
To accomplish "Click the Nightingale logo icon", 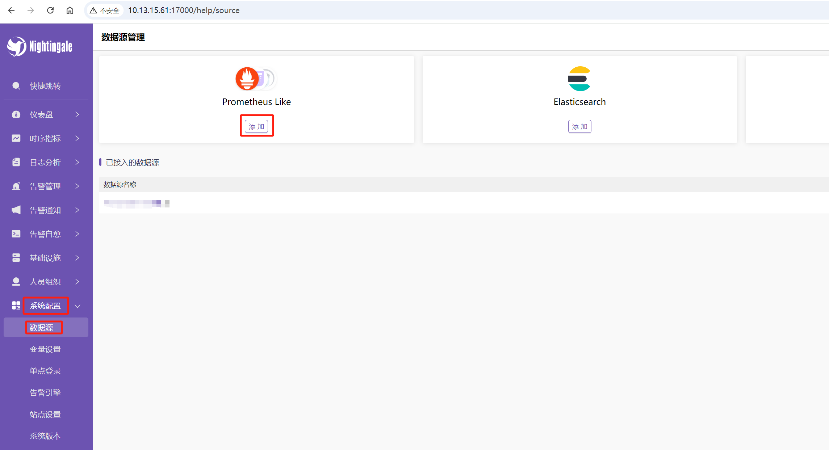I will tap(16, 47).
